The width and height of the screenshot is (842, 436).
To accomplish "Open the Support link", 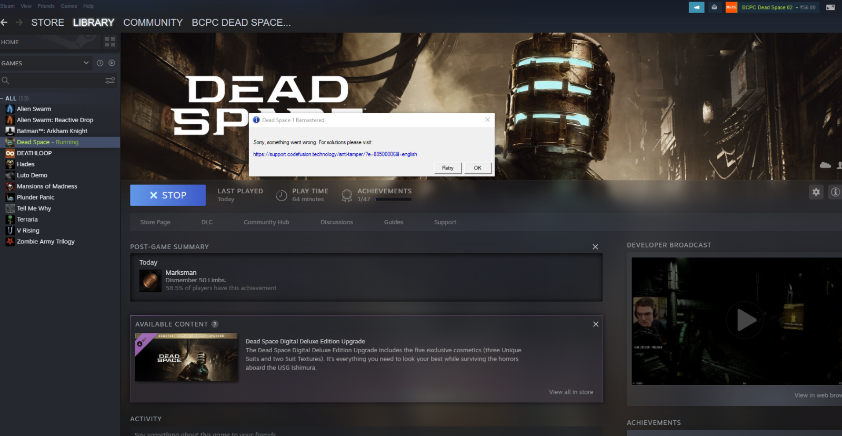I will 445,222.
